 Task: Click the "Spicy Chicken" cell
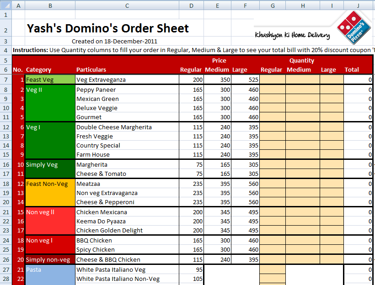(127, 250)
